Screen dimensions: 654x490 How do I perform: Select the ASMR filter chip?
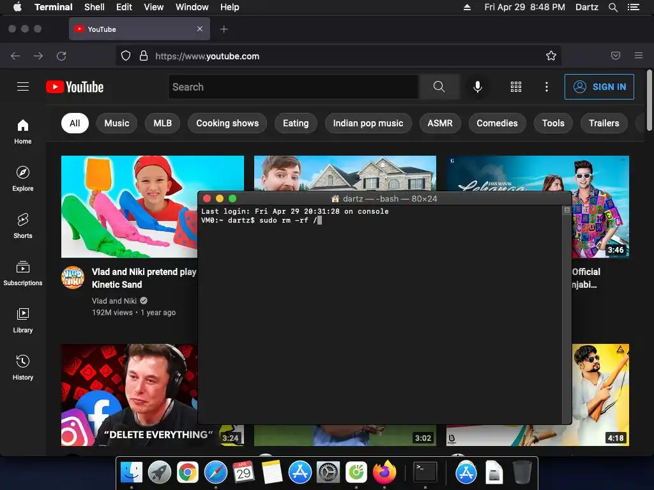pyautogui.click(x=440, y=123)
